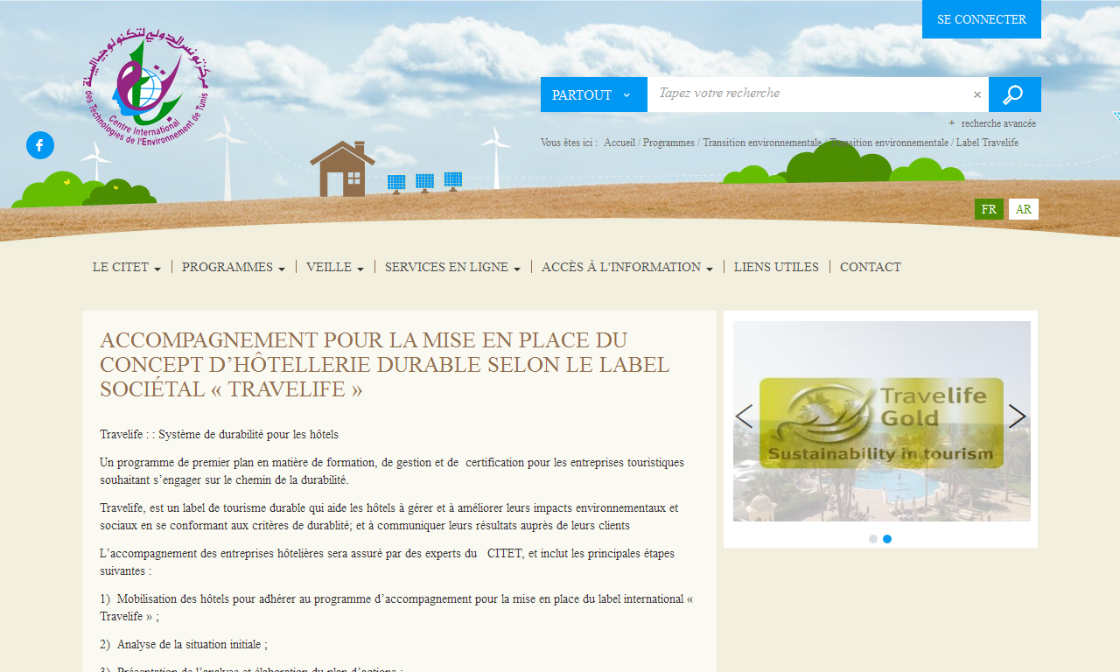
Task: Show previous slide in Travelife carousel
Action: [x=744, y=416]
